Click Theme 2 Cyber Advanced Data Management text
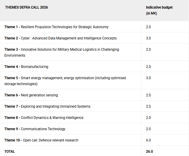Image resolution: width=189 pixels, height=156 pixels. (60, 38)
